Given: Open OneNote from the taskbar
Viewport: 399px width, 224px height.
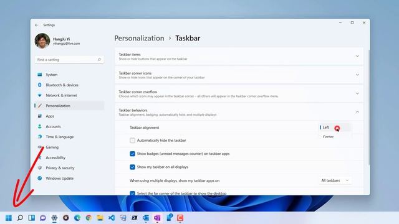Looking at the screenshot, I should 157,218.
